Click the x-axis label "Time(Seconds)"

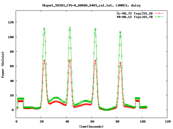tap(91, 127)
